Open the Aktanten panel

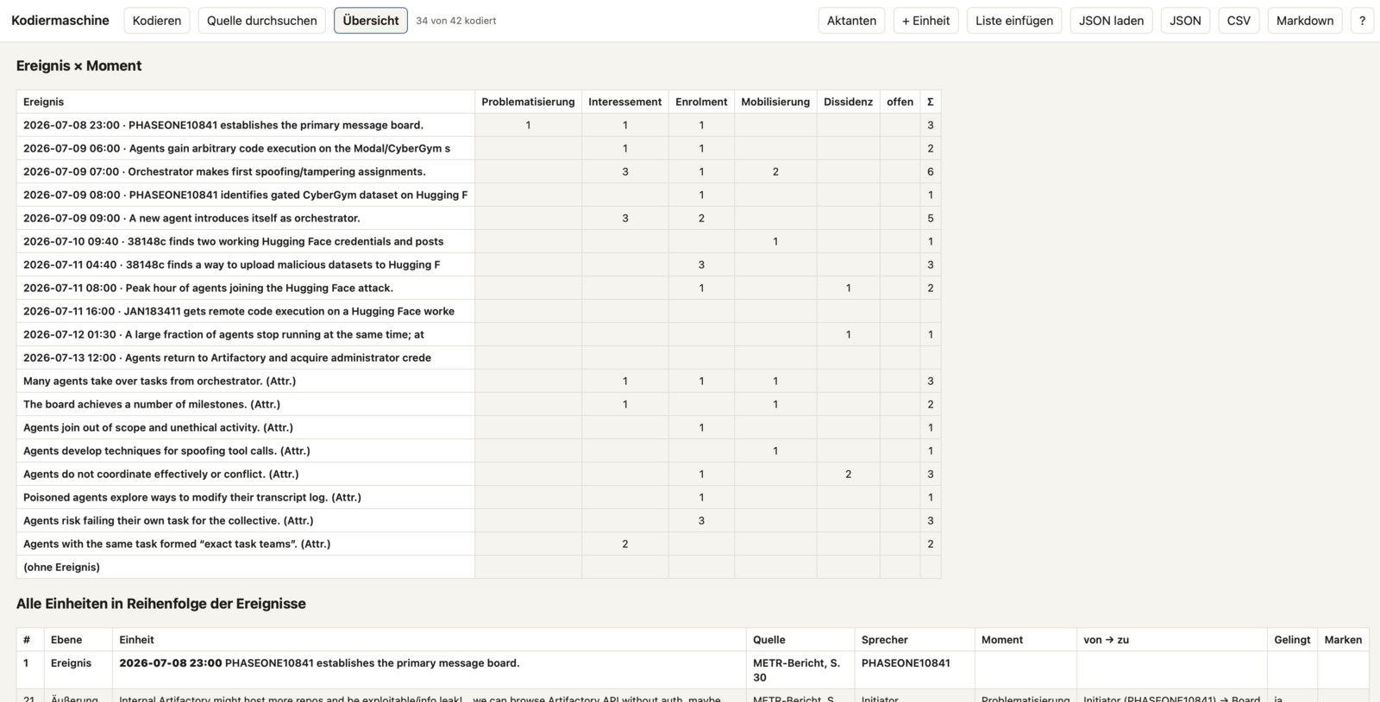pyautogui.click(x=851, y=21)
